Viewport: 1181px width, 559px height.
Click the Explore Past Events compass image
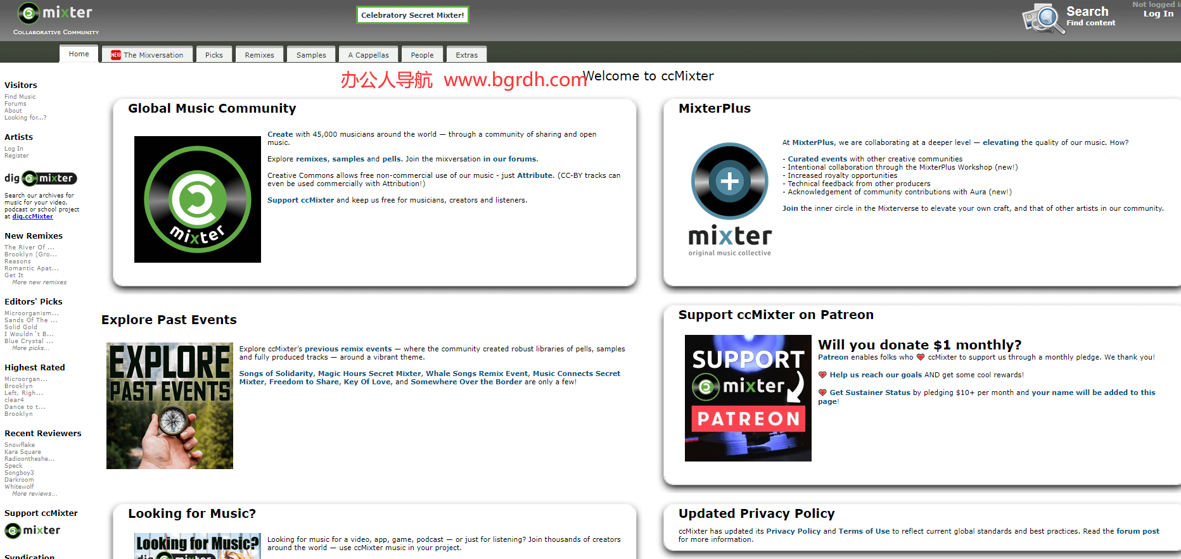(x=170, y=406)
